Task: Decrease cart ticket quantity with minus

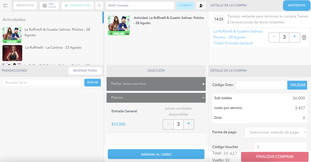Action: click(x=274, y=37)
